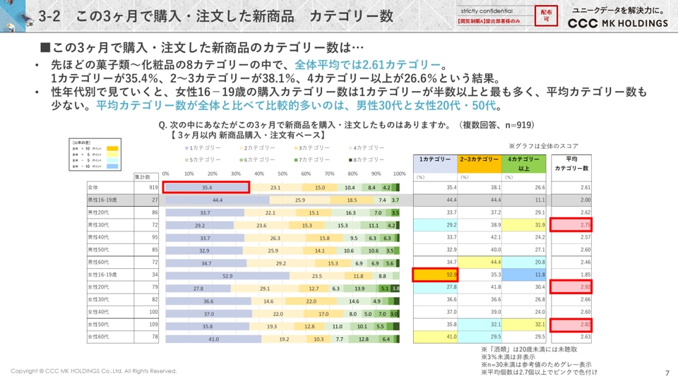Click the orange table cell 52.9
Screen dimensions: 678x381
[x=435, y=274]
